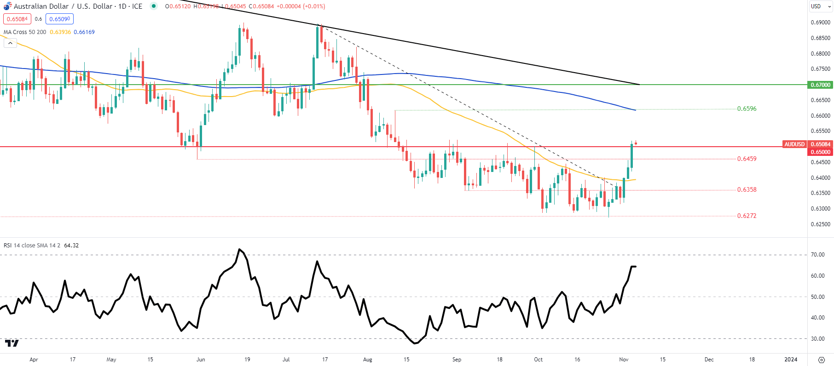Click the Jul label on the time axis
834x366 pixels.
[x=286, y=360]
